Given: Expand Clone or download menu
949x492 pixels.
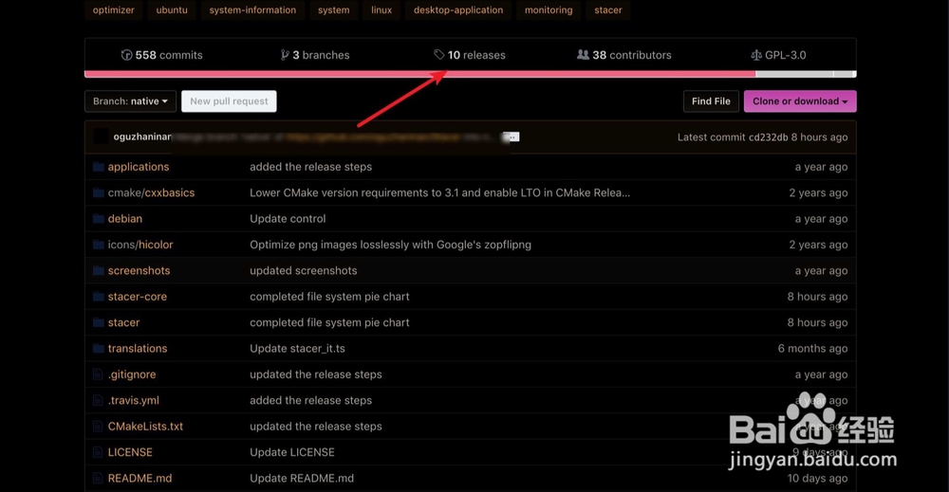Looking at the screenshot, I should tap(800, 100).
